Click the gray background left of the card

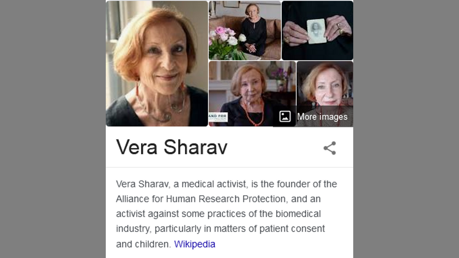pyautogui.click(x=53, y=129)
